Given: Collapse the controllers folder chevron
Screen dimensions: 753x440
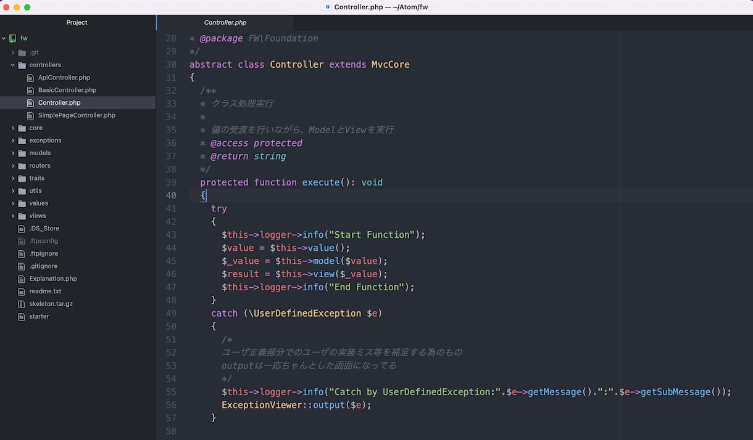Looking at the screenshot, I should [x=13, y=65].
